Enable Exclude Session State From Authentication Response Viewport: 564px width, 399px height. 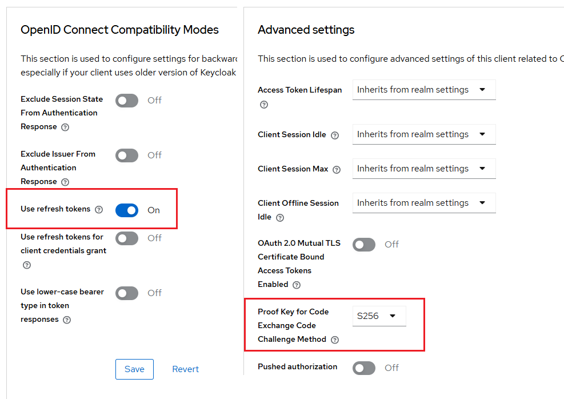(127, 101)
